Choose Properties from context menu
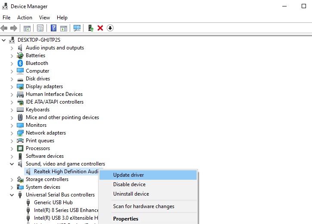Viewport: 312px width, 224px height. point(148,219)
